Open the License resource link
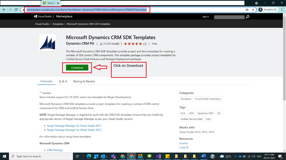Screen dimensions: 286x160 [x=183, y=143]
